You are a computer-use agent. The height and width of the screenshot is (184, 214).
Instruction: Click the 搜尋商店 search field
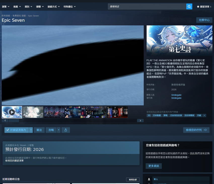point(147,7)
